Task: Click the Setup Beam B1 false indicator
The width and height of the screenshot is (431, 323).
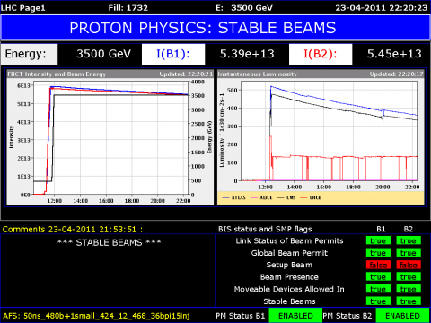Action: (x=378, y=265)
